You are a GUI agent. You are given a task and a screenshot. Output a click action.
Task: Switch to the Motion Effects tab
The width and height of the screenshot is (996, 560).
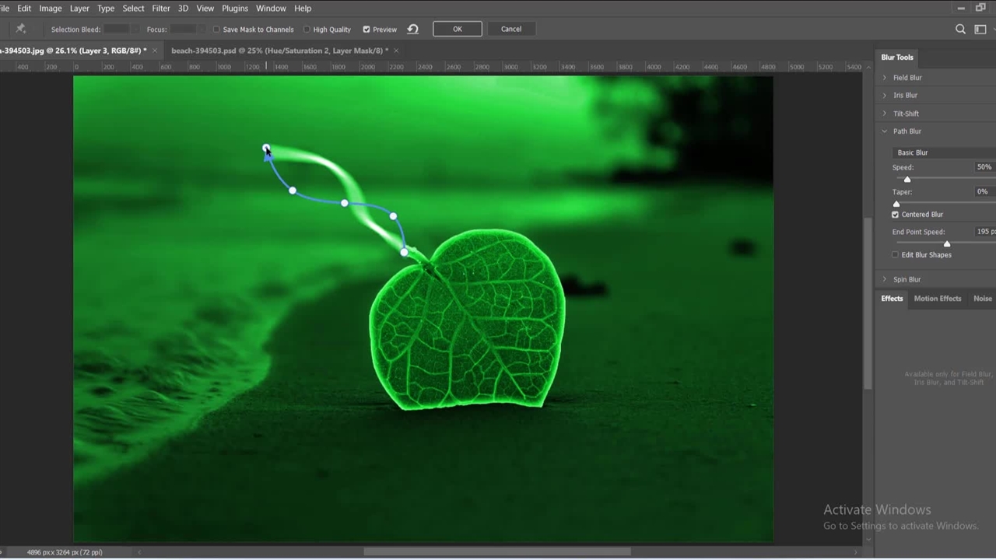click(937, 299)
